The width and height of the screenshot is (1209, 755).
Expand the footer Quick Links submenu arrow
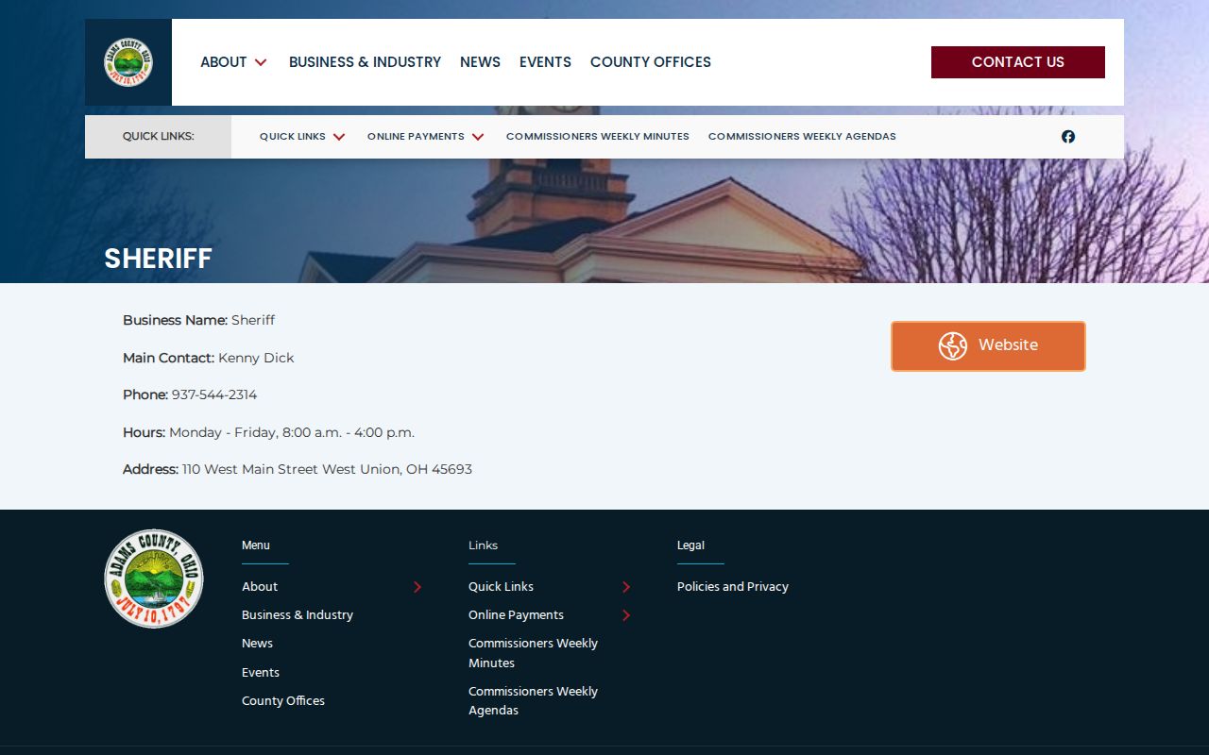pyautogui.click(x=626, y=587)
